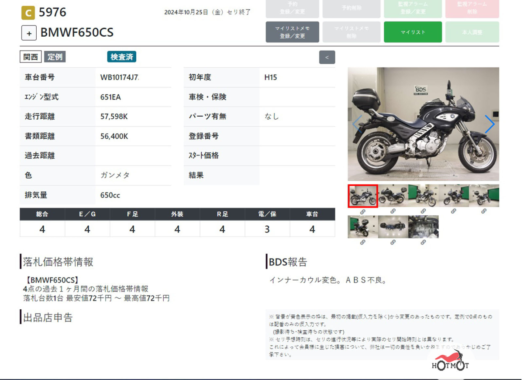The height and width of the screenshot is (380, 524).
Task: Click the gold C grade badge
Action: [x=28, y=13]
